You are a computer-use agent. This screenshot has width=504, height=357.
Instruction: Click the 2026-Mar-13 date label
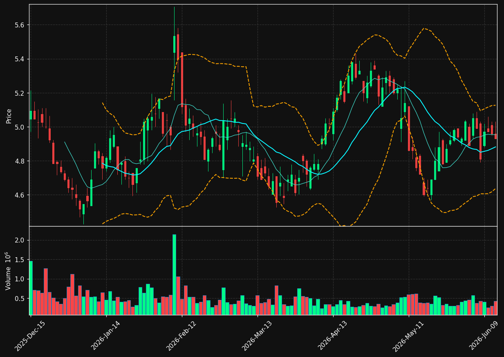tap(257, 336)
